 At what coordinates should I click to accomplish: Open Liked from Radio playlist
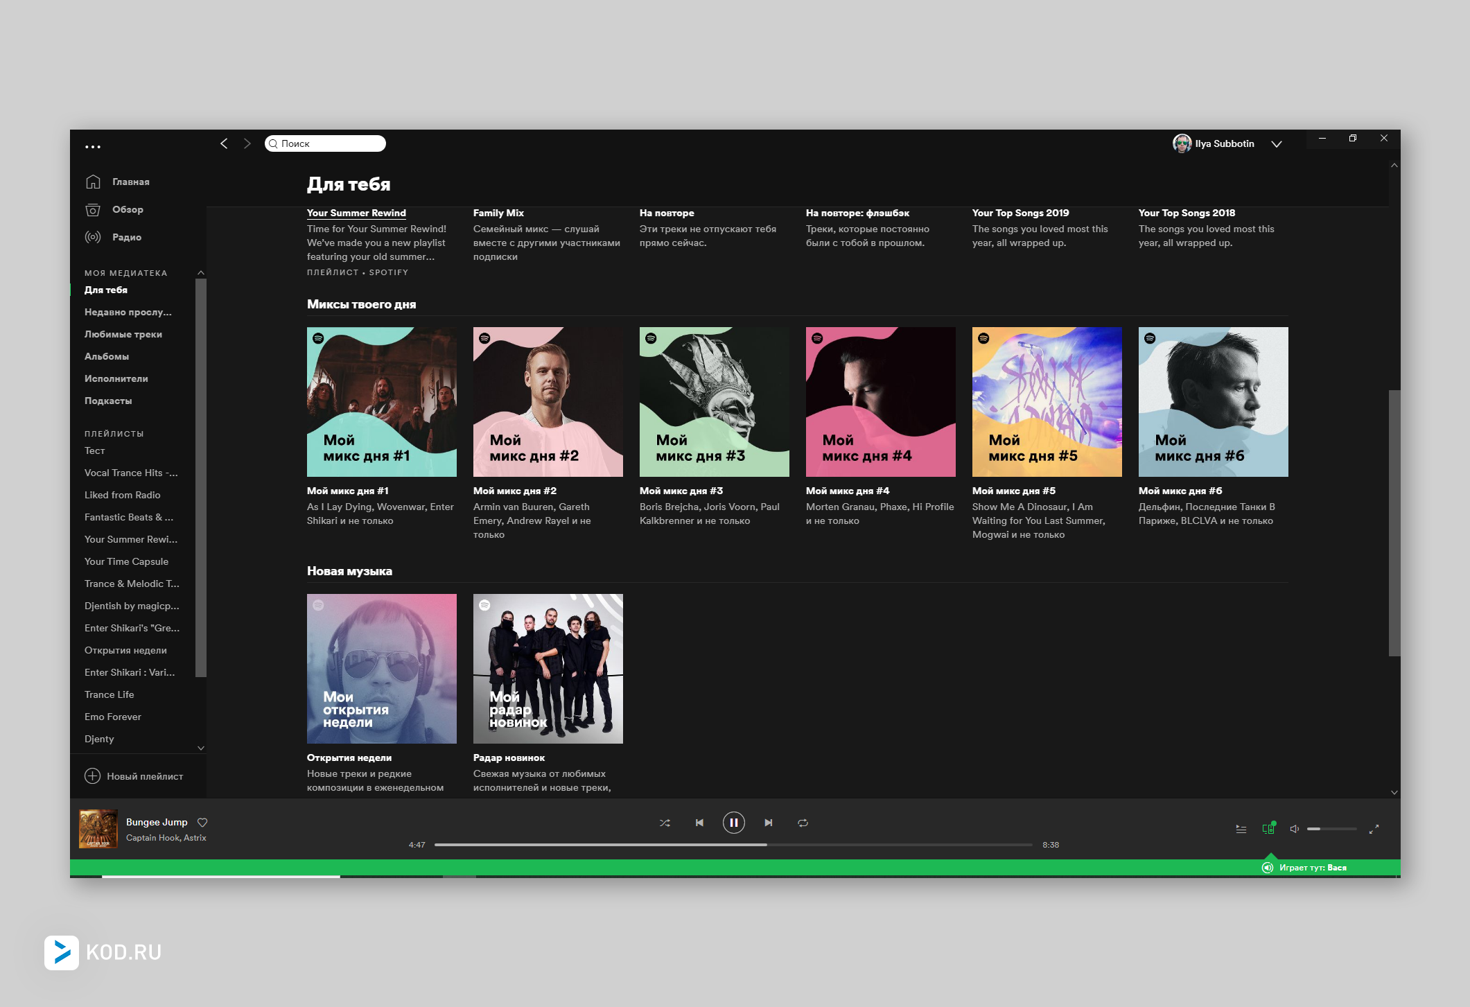tap(123, 495)
